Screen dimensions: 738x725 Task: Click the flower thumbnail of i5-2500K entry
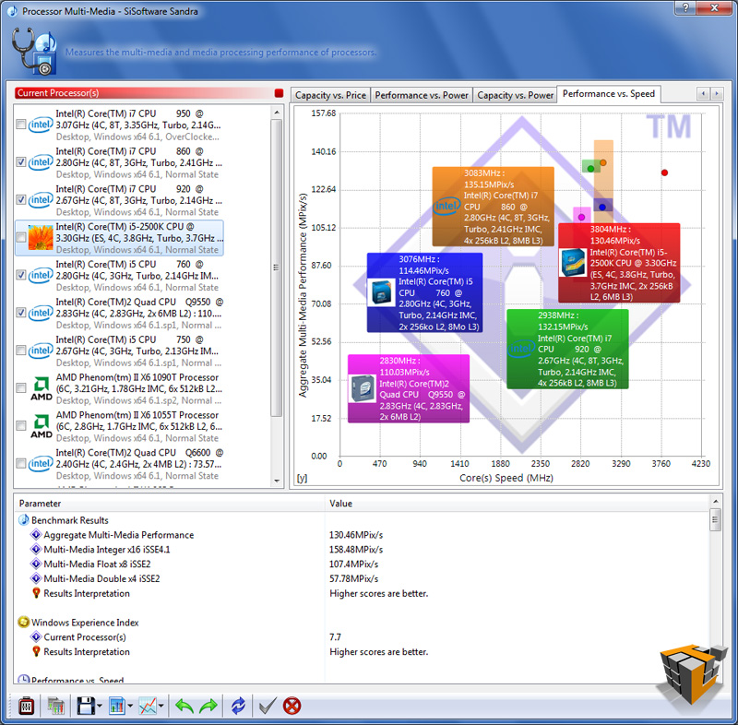(41, 238)
